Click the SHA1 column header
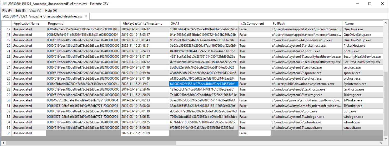389x146 pixels. click(x=203, y=23)
